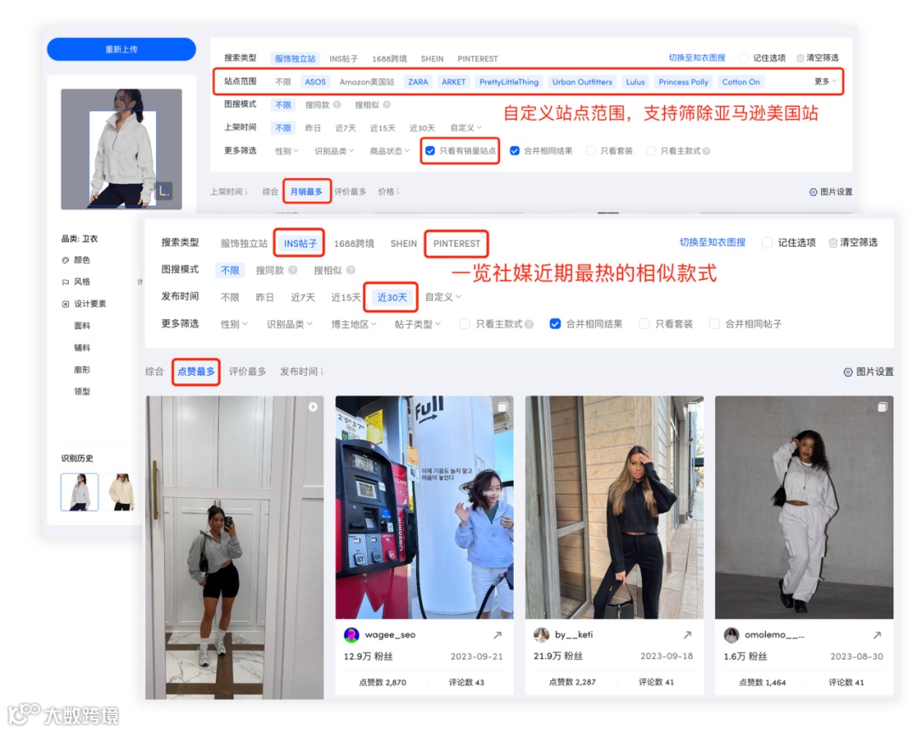This screenshot has height=732, width=917.
Task: Expand 更多 sites dropdown
Action: pyautogui.click(x=825, y=81)
